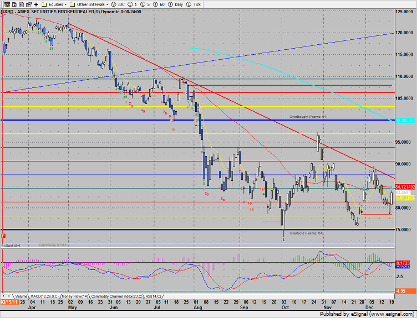Image resolution: width=417 pixels, height=318 pixels.
Task: Click the red 03/15/11 date label
Action: tap(9, 302)
